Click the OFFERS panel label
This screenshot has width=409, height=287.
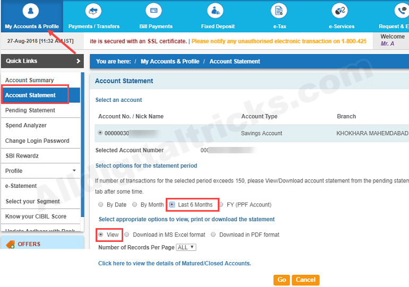(29, 244)
